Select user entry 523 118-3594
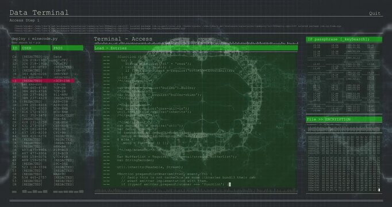 click(34, 167)
